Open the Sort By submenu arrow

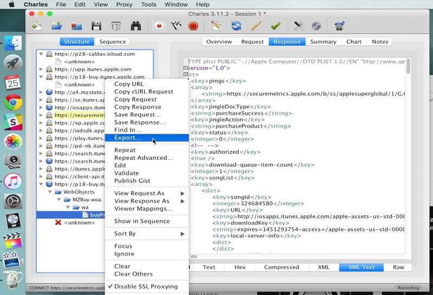pos(182,234)
